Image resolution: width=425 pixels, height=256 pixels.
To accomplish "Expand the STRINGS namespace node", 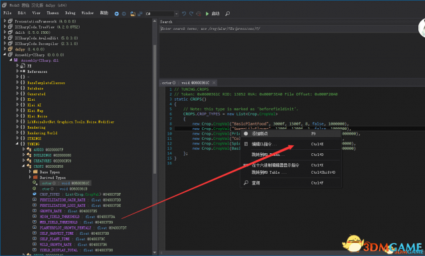I will point(17,138).
